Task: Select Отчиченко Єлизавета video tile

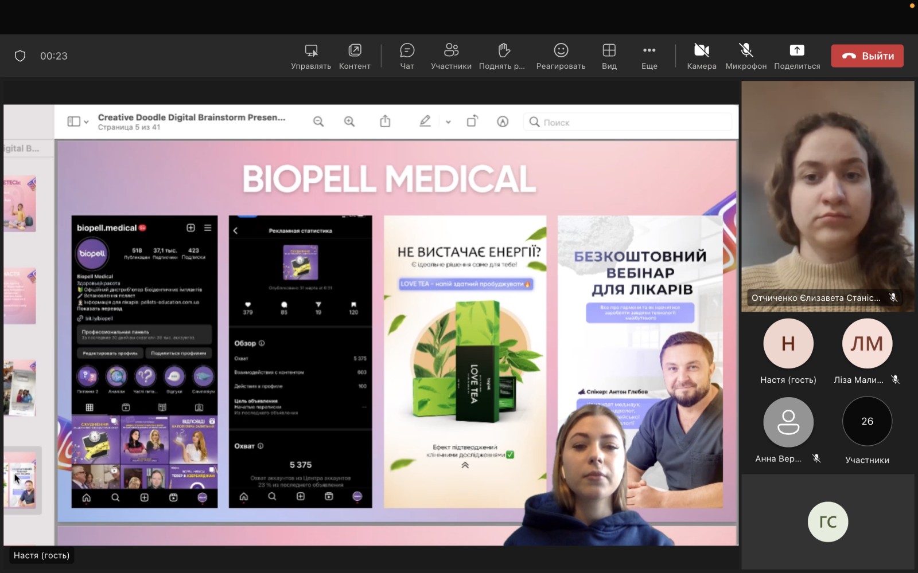Action: (x=828, y=197)
